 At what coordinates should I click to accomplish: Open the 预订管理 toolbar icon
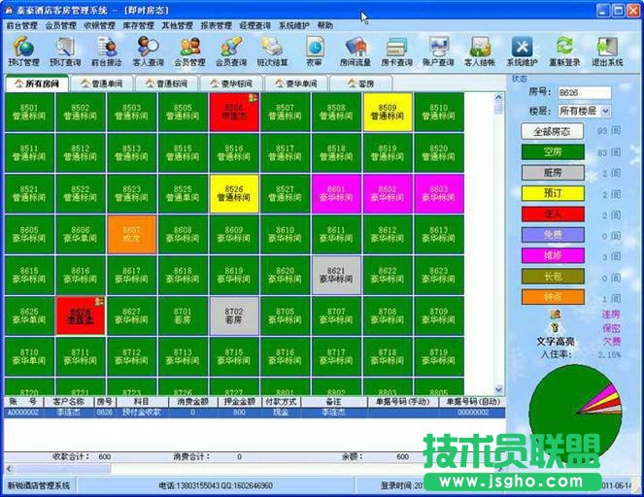pyautogui.click(x=24, y=50)
